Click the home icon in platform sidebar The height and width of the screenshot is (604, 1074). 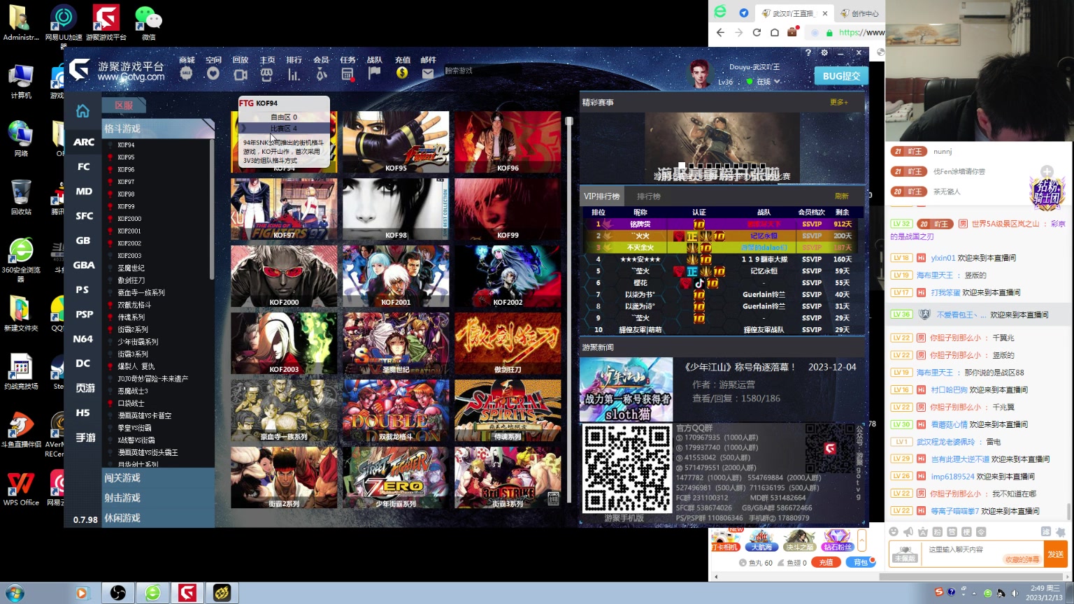pos(83,110)
